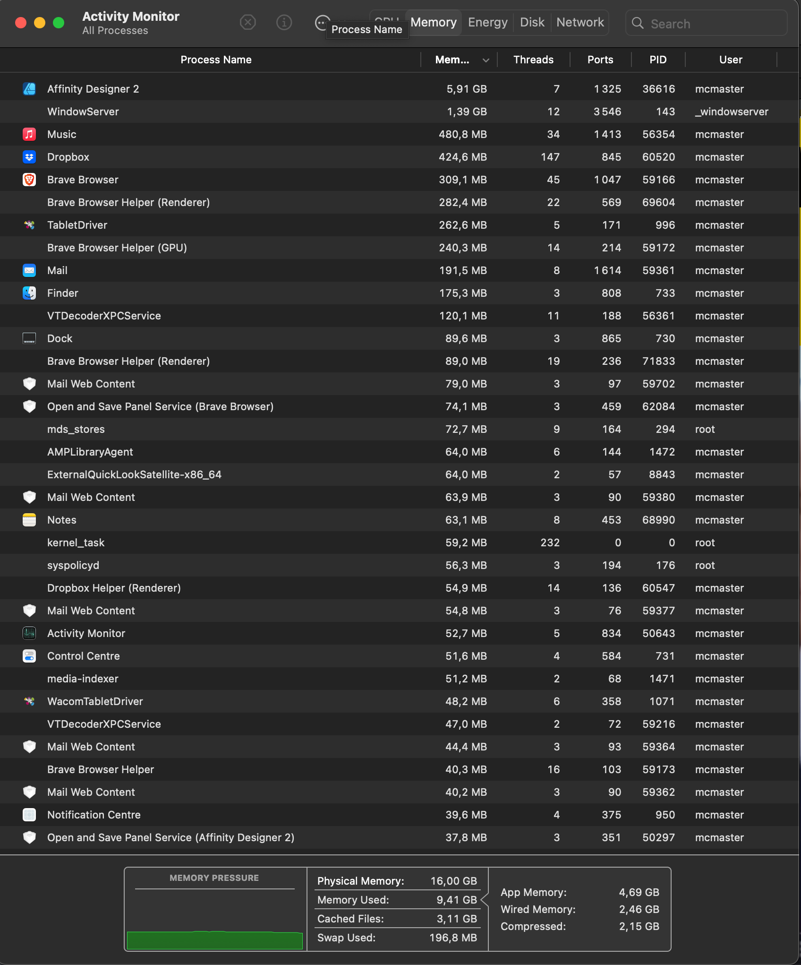Click the Dropbox app icon
801x965 pixels.
click(29, 157)
